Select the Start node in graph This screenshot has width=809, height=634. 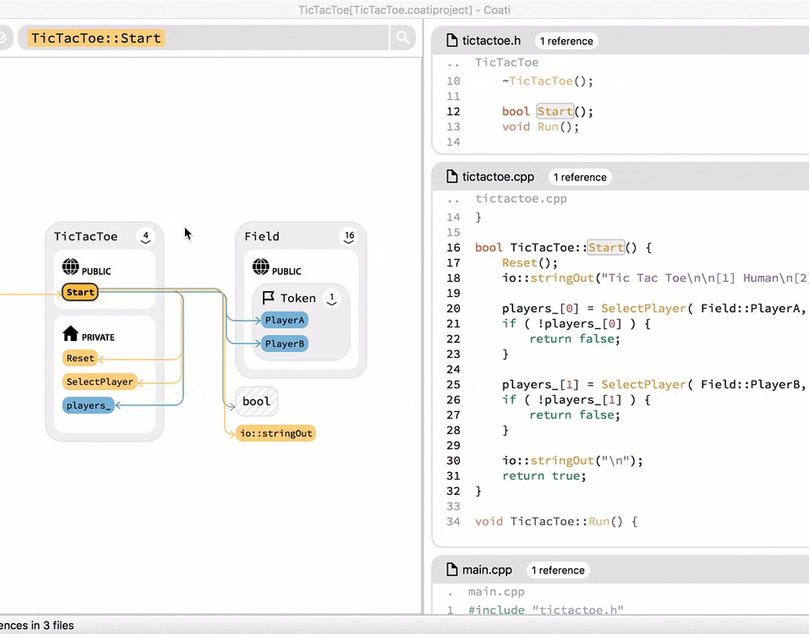(80, 292)
